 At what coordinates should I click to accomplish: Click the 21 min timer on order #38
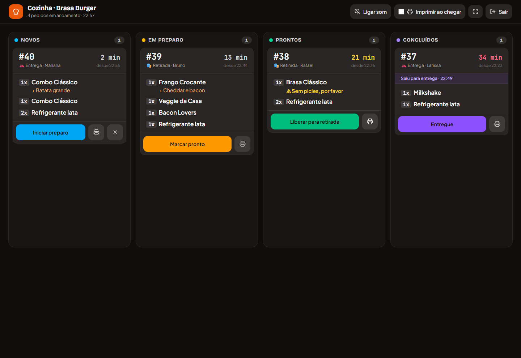363,57
